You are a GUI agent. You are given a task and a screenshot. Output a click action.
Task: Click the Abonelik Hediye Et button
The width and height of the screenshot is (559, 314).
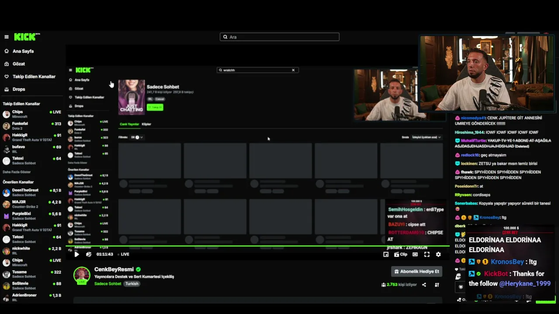(417, 271)
